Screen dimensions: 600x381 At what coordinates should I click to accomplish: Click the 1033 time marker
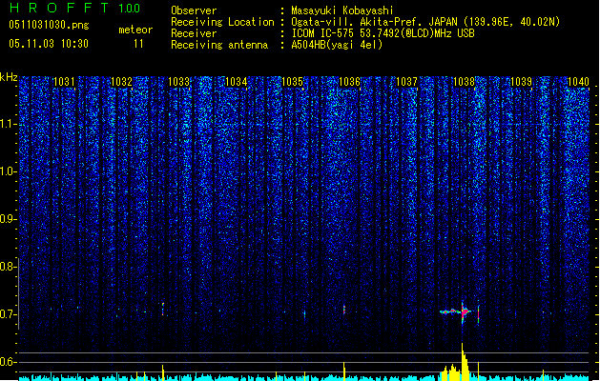click(x=178, y=82)
